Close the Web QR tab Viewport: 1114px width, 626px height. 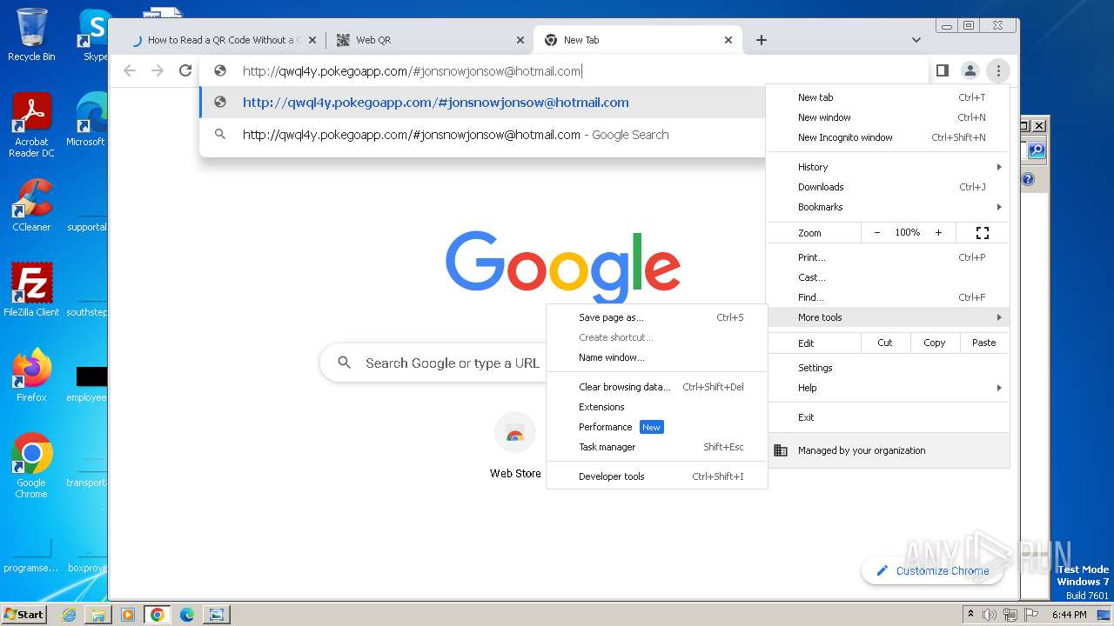[x=520, y=40]
